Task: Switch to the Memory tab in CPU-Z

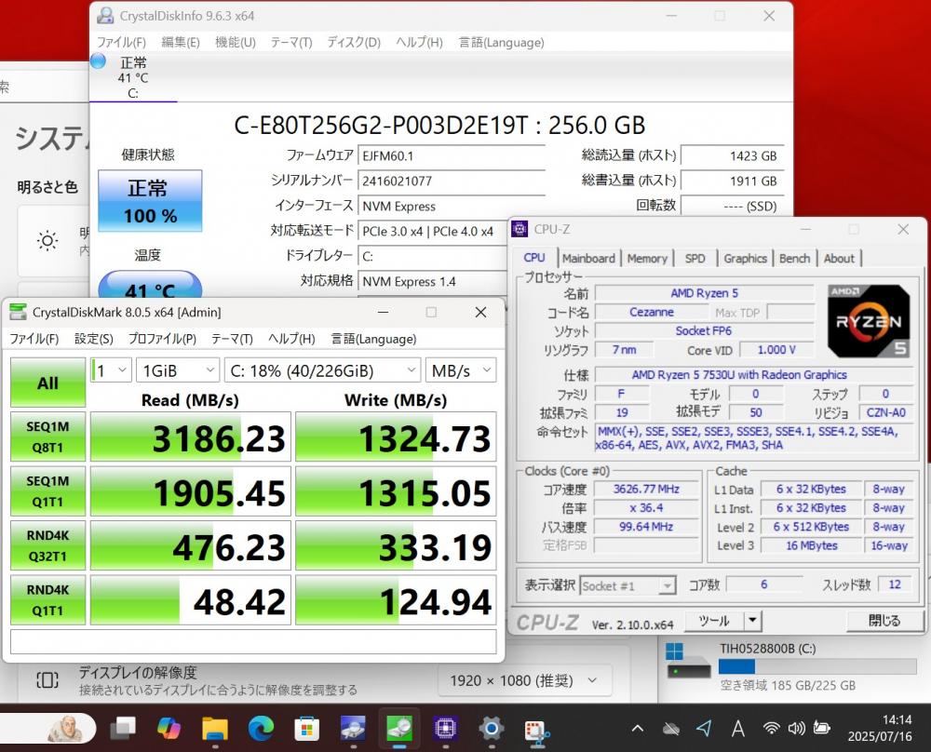Action: tap(647, 258)
